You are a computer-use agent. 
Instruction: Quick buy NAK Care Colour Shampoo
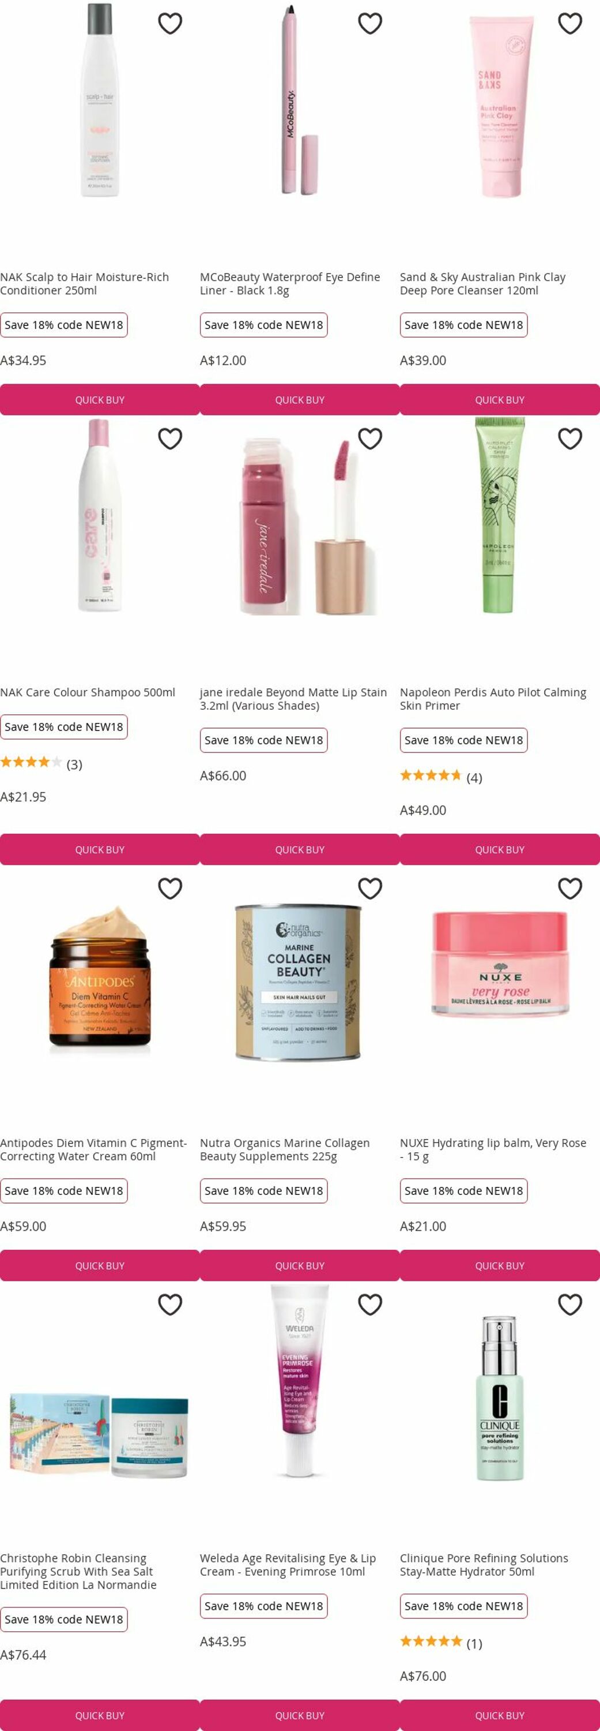(100, 849)
